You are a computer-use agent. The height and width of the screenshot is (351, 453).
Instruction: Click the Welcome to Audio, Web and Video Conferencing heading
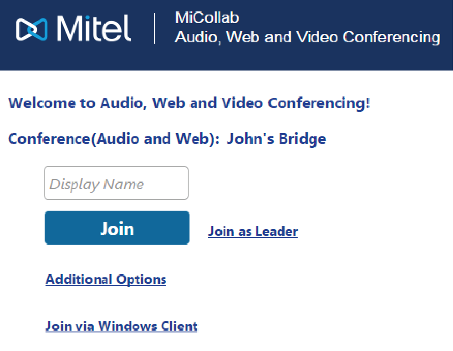189,103
